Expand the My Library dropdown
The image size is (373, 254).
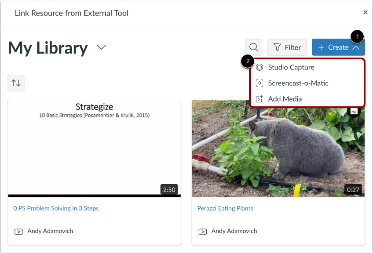[x=101, y=47]
